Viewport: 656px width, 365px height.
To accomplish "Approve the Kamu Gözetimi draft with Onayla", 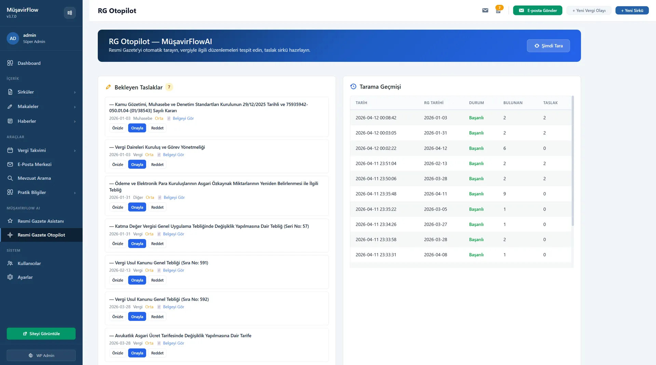I will 137,128.
